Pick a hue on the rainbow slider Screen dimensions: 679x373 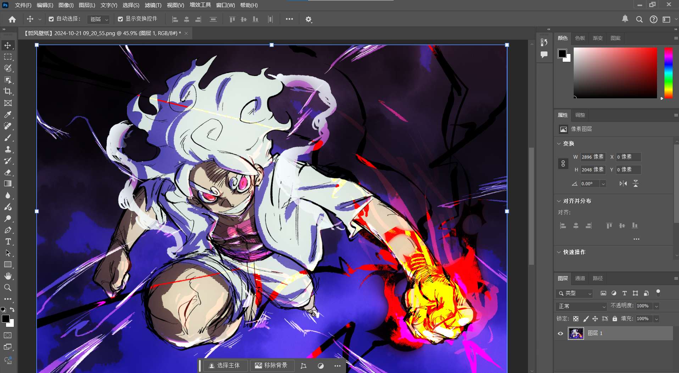pyautogui.click(x=668, y=73)
